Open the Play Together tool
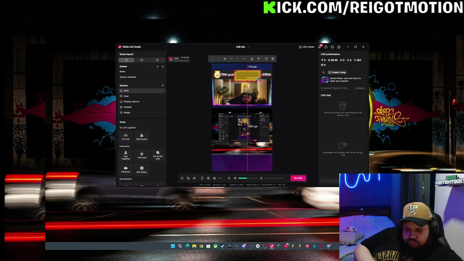464x261 pixels. (126, 156)
